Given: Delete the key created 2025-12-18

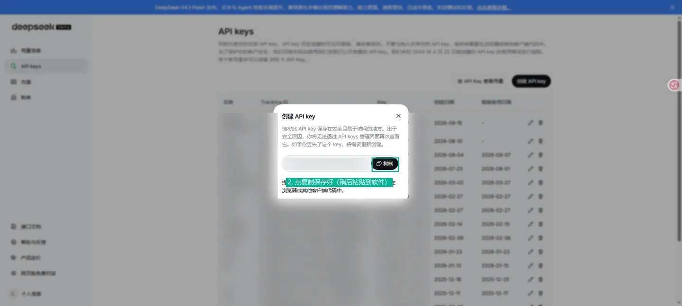Looking at the screenshot, I should click(540, 280).
